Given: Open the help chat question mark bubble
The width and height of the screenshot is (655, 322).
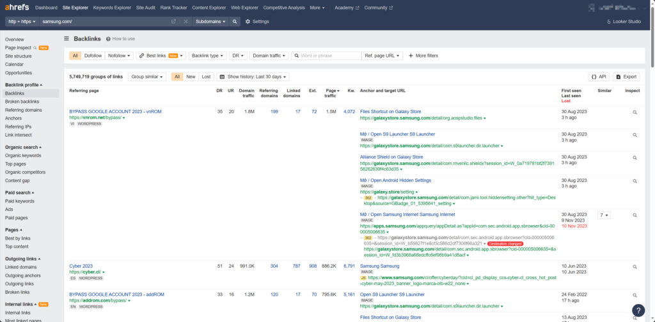Looking at the screenshot, I should pyautogui.click(x=638, y=310).
